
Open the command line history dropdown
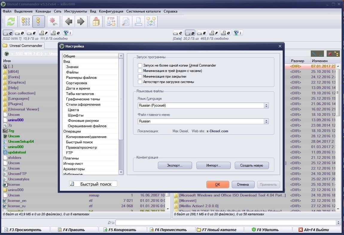coord(338,222)
